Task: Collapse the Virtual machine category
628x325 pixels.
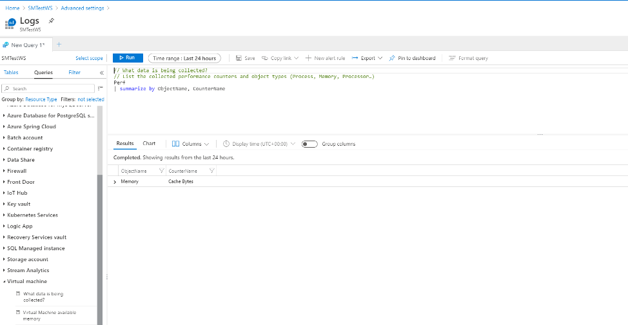Action: (x=4, y=281)
